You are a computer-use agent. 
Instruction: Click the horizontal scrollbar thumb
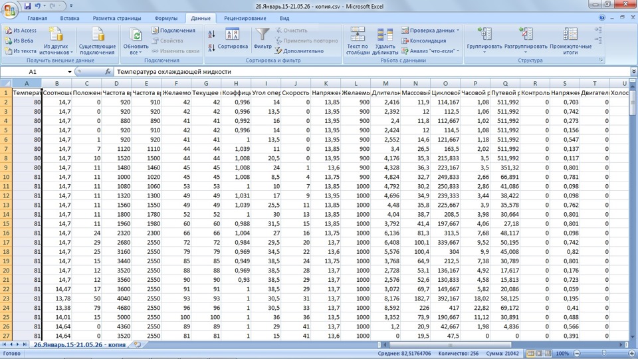[x=450, y=345]
